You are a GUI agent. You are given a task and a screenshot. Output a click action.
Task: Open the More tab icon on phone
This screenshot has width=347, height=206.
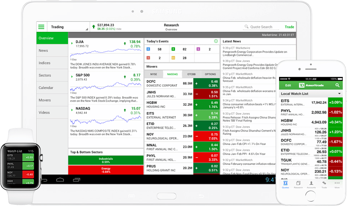pyautogui.click(x=337, y=184)
